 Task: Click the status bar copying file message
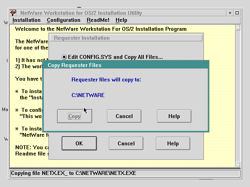pyautogui.click(x=73, y=173)
